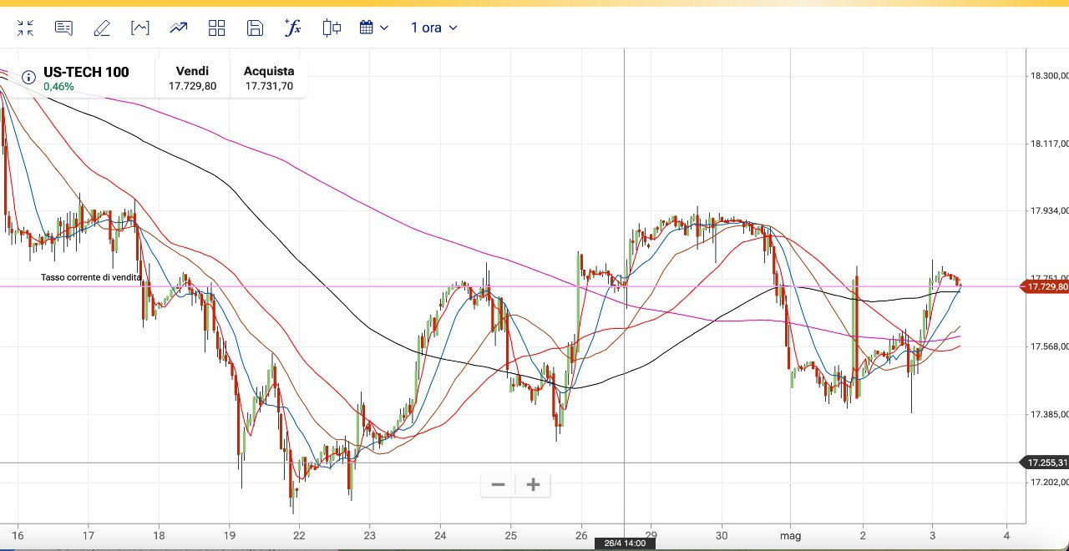
Task: Zoom out with the minus button
Action: pos(499,484)
